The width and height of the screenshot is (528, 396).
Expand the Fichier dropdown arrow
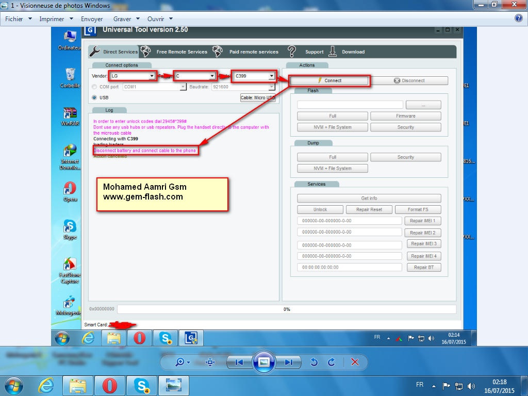pos(30,19)
